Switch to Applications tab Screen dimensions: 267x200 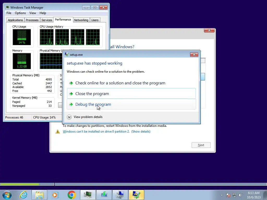(15, 20)
